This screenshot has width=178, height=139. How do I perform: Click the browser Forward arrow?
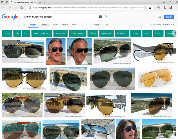[x=9, y=8]
